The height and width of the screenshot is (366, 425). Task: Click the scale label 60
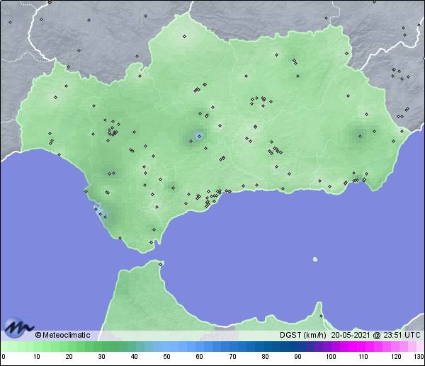200,357
